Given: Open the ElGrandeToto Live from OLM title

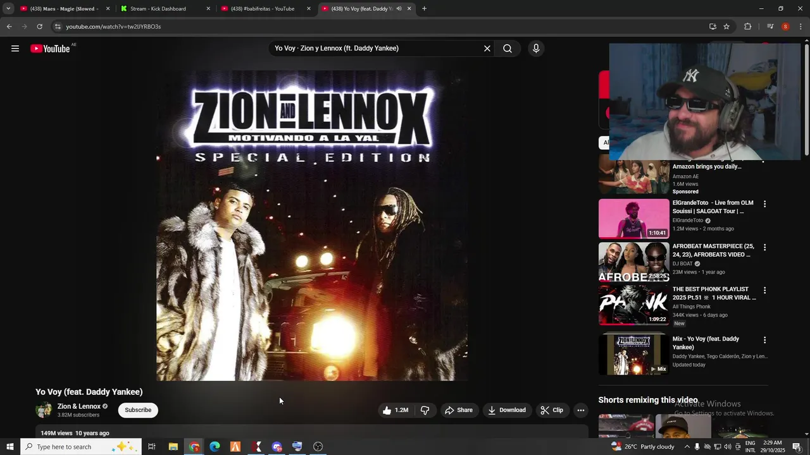Looking at the screenshot, I should 713,207.
